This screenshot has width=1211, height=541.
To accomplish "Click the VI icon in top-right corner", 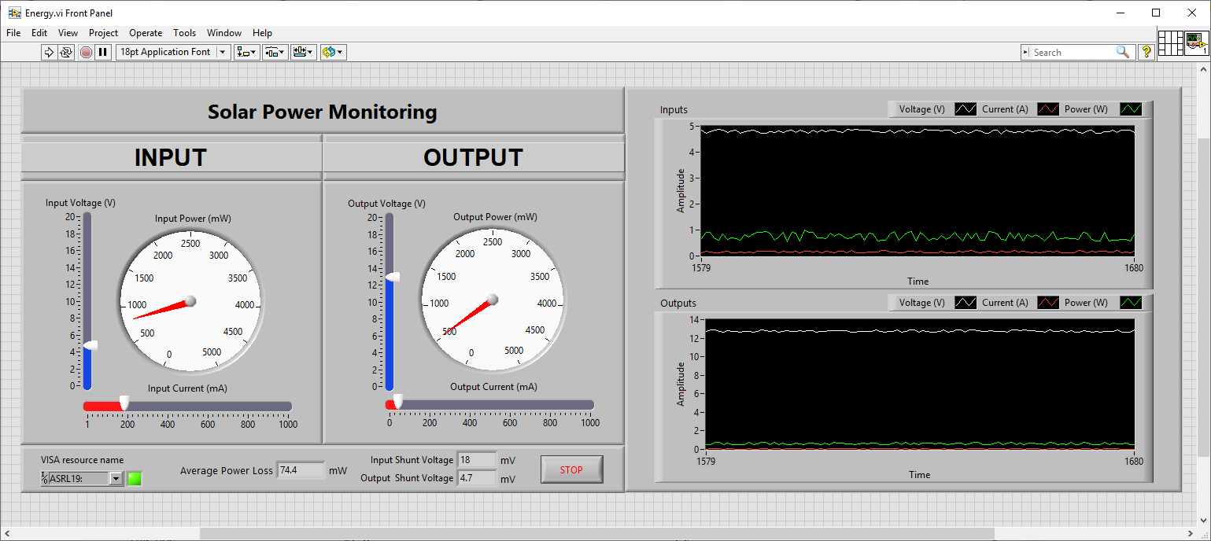I will click(1197, 43).
